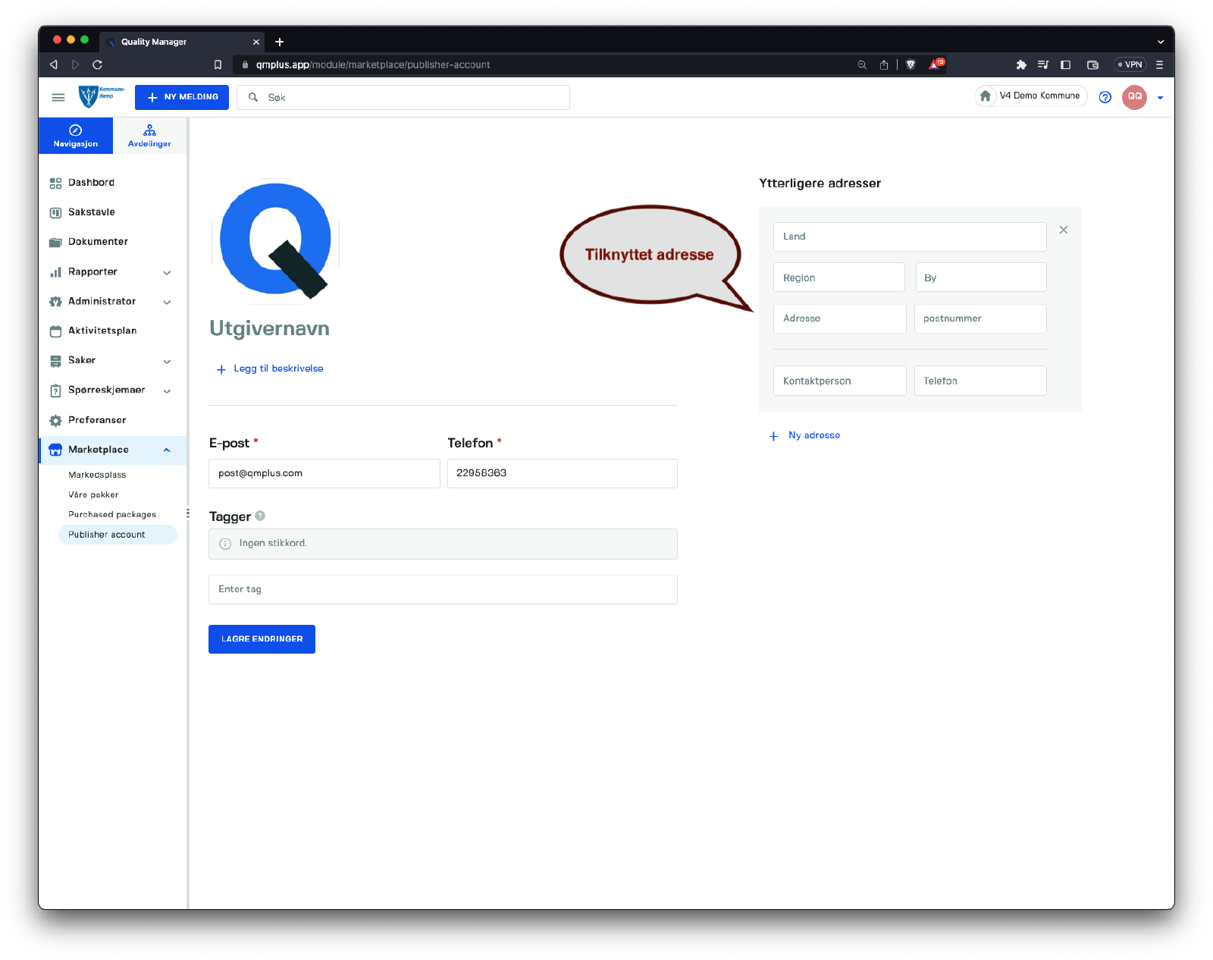This screenshot has height=960, width=1213.
Task: Collapse the Marketplace section
Action: [x=167, y=450]
